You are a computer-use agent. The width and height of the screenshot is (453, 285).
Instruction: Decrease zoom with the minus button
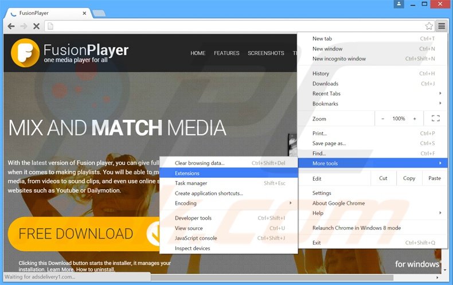pyautogui.click(x=383, y=119)
